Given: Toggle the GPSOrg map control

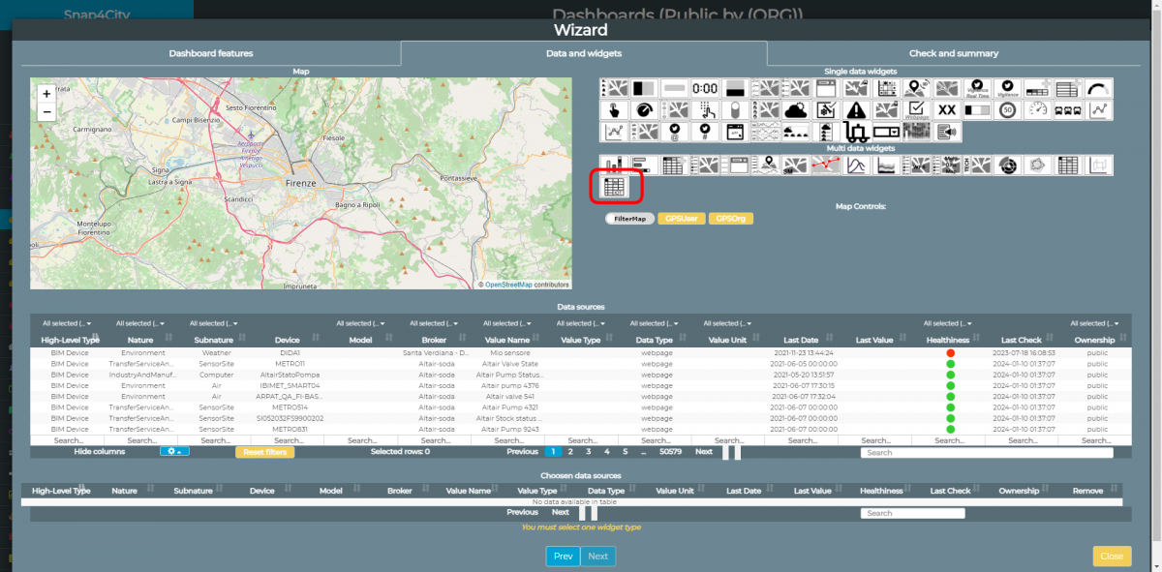Looking at the screenshot, I should coord(731,219).
